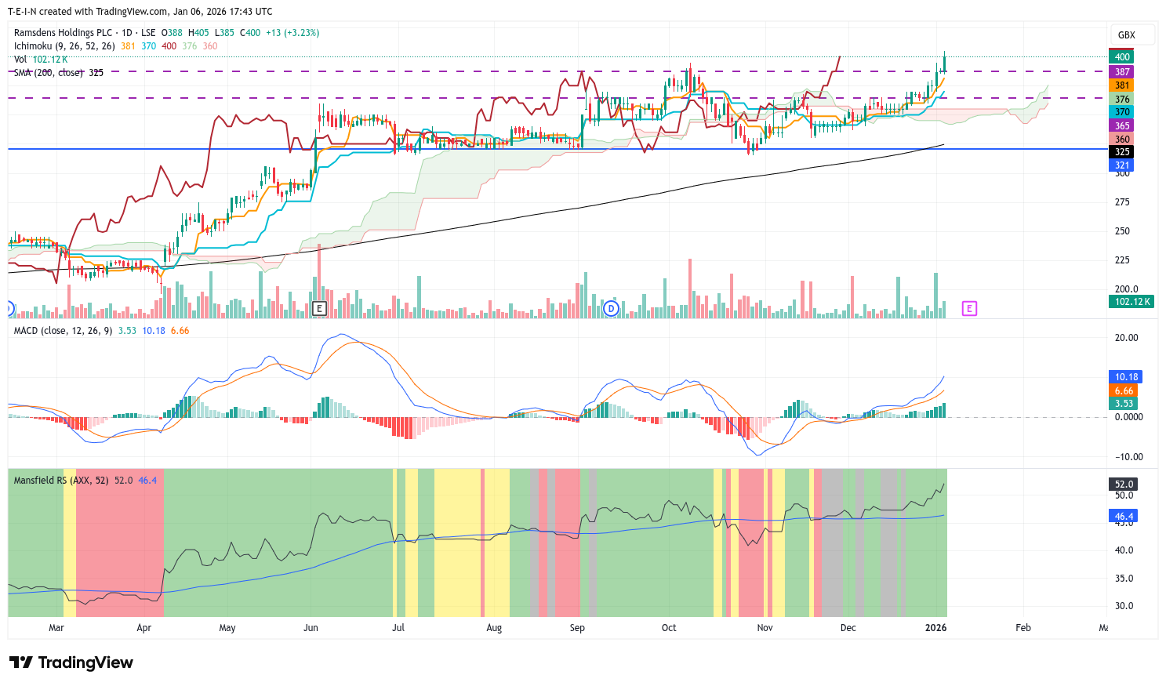Screen dimensions: 1166x686
Task: Click the partial blue marker at the left chart edge
Action: [9, 308]
